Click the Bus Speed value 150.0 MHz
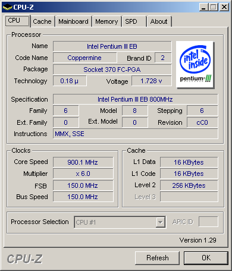 pyautogui.click(x=83, y=197)
